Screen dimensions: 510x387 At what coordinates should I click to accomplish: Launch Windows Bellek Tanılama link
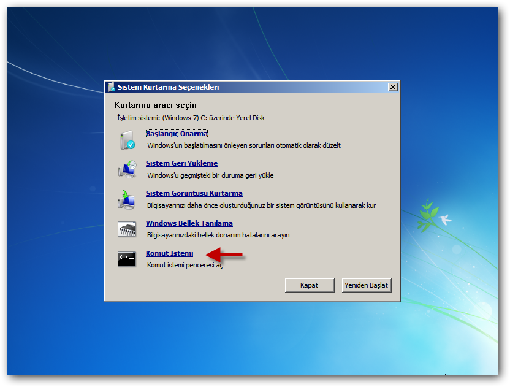(x=189, y=223)
